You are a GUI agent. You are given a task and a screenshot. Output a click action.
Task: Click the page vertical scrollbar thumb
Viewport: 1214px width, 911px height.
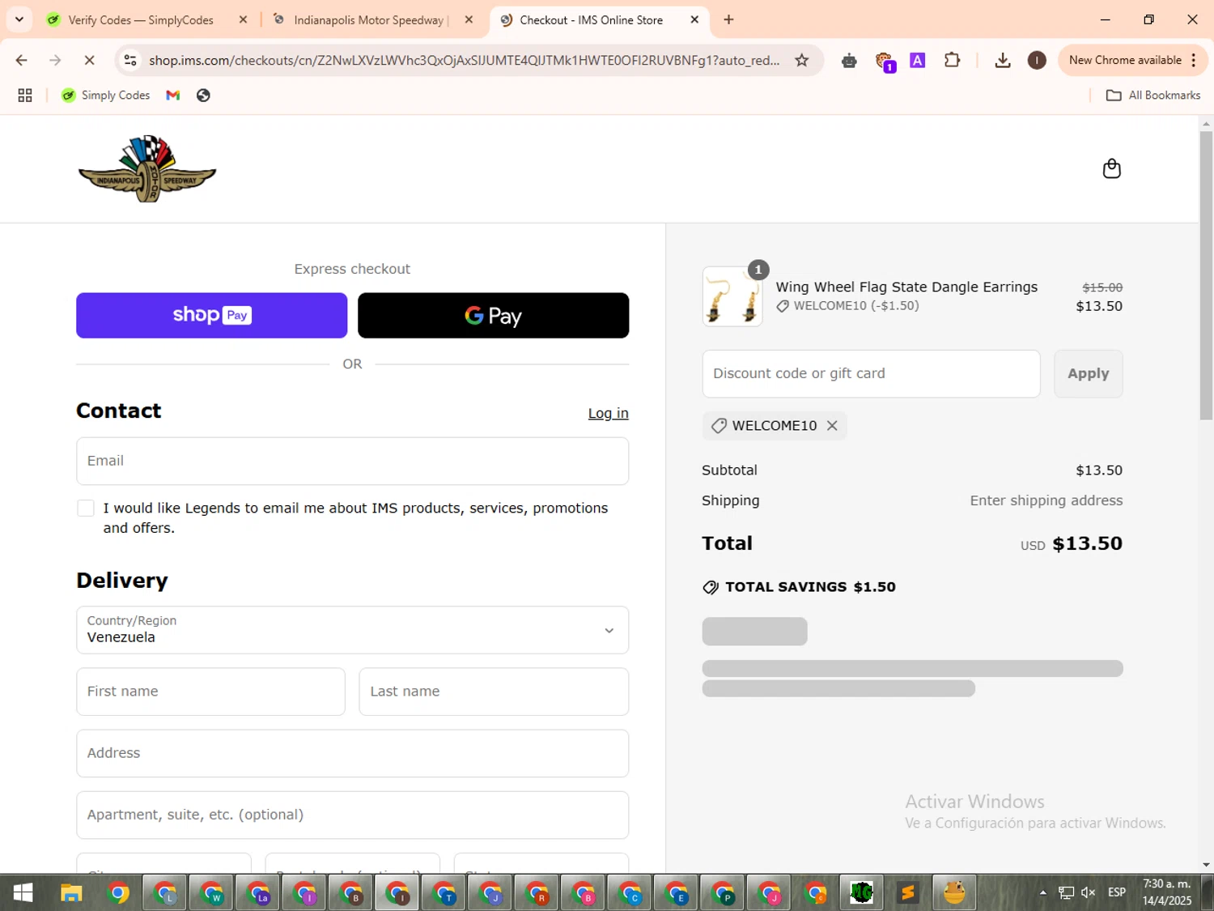pos(1206,275)
